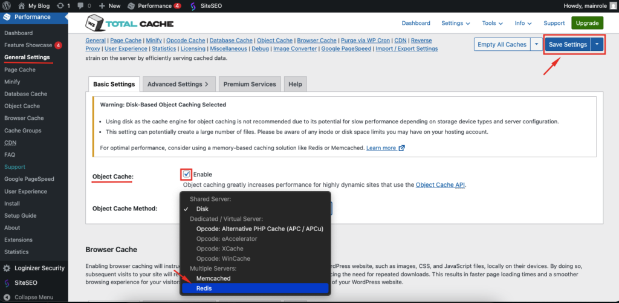Click the Collapse Menu arrow icon
Screen dimensions: 619x303
(7, 297)
